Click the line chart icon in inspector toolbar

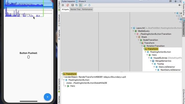85,5
